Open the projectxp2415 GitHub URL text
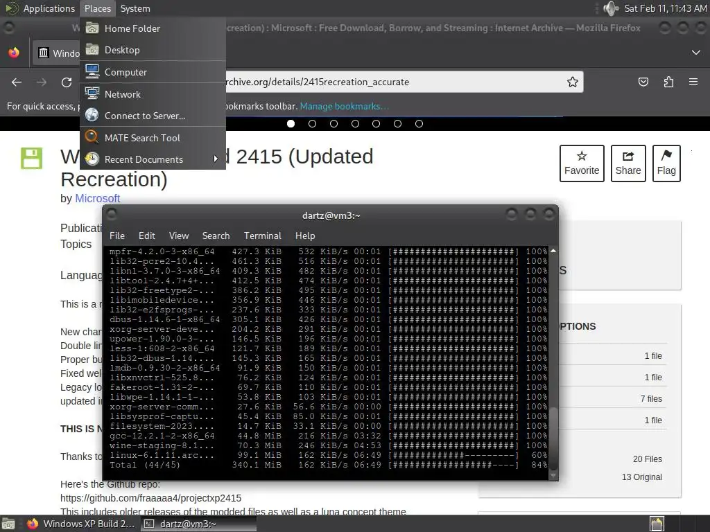 coord(150,498)
